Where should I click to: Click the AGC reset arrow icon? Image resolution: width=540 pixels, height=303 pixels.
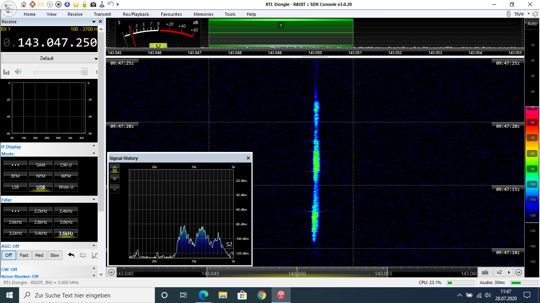(71, 255)
